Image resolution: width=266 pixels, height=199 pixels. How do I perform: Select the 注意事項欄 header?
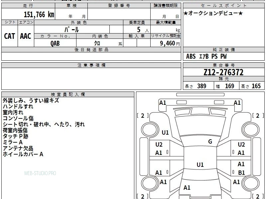pos(91,65)
